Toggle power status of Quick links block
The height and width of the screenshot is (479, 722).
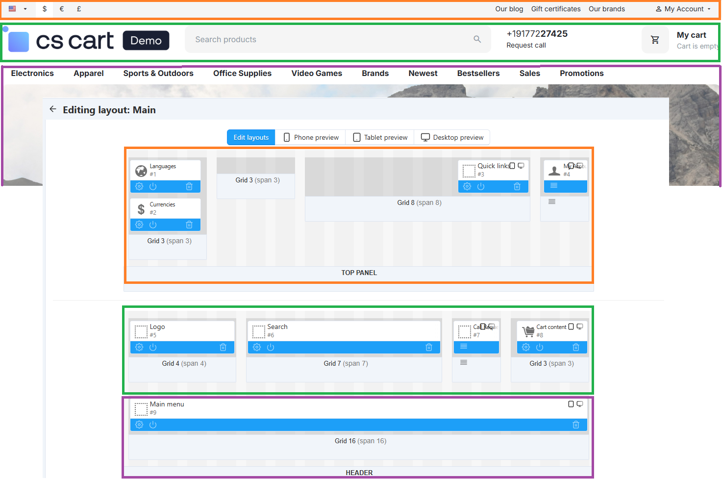coord(481,186)
